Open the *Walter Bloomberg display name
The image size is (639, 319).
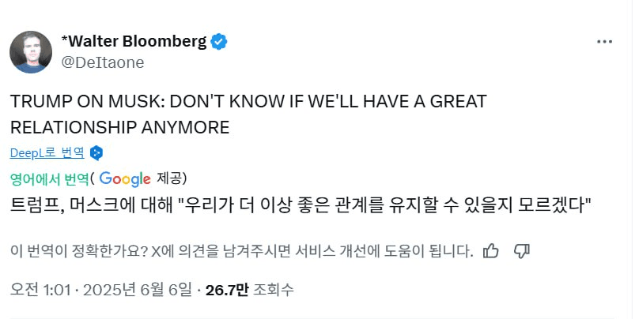click(x=134, y=42)
